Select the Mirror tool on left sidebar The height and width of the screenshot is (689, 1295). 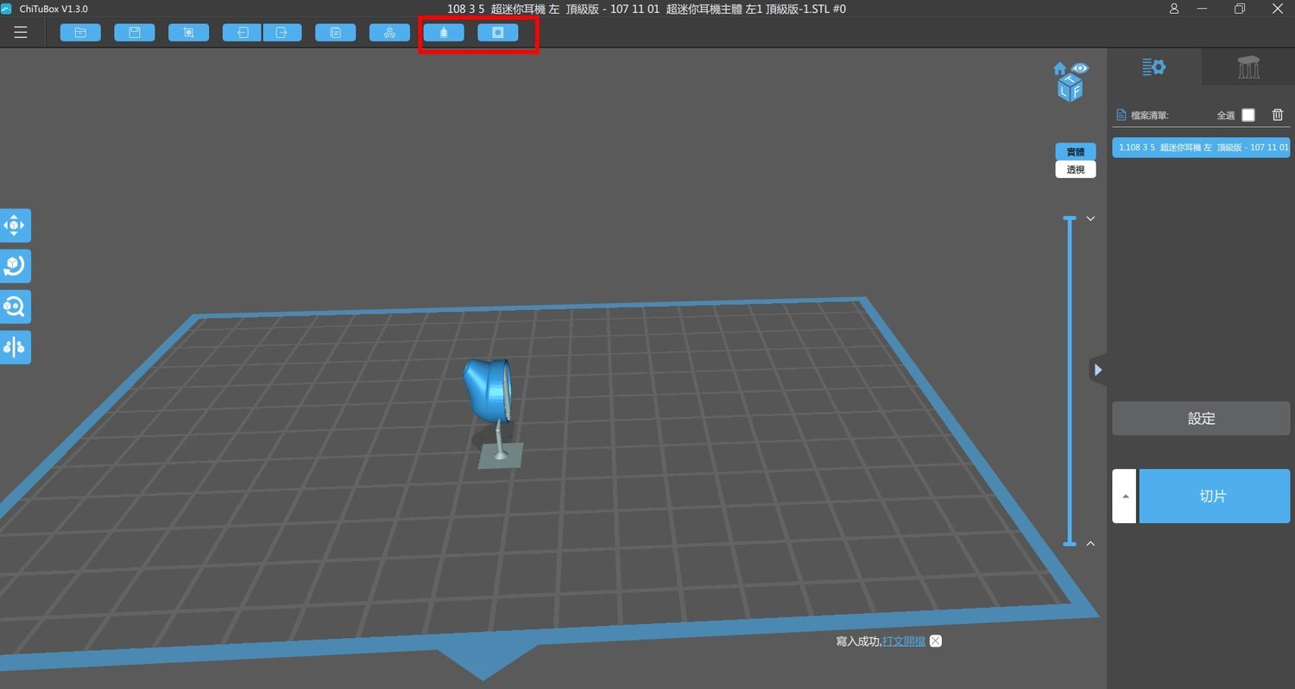[15, 347]
